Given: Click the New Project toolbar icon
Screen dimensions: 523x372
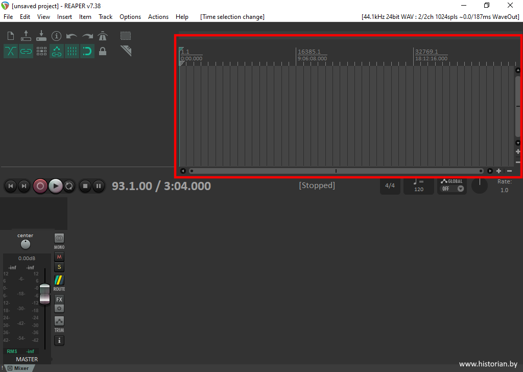Looking at the screenshot, I should [x=11, y=36].
